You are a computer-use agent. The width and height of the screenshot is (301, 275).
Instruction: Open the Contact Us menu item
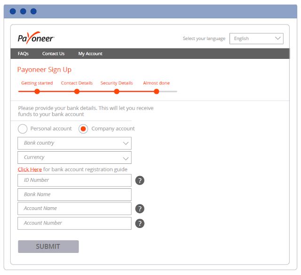click(53, 54)
